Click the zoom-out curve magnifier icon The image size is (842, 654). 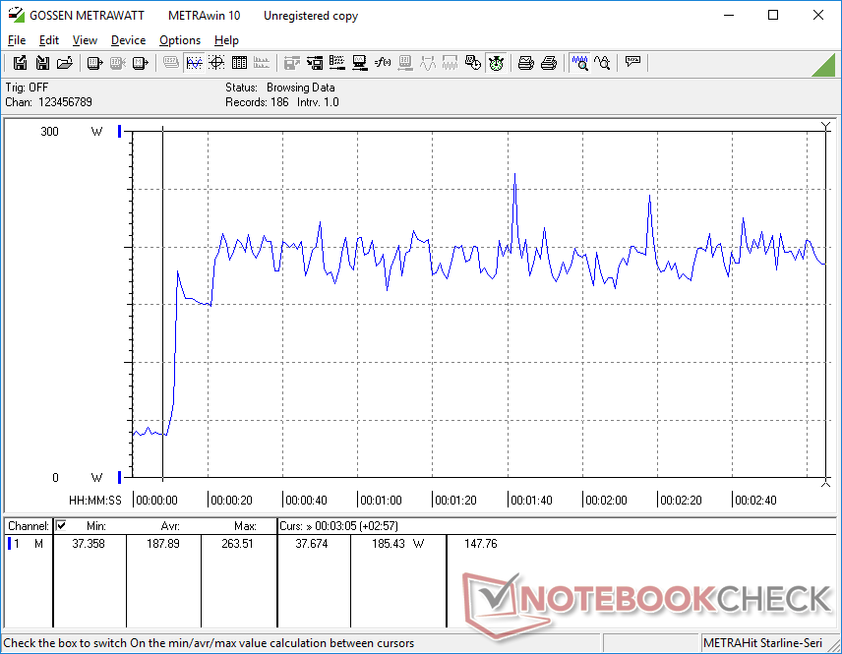click(x=602, y=63)
